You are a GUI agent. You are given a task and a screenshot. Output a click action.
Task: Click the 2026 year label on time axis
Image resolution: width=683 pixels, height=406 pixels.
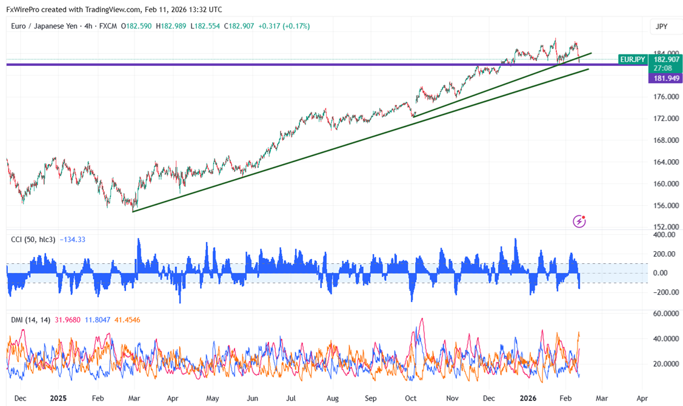coord(528,398)
